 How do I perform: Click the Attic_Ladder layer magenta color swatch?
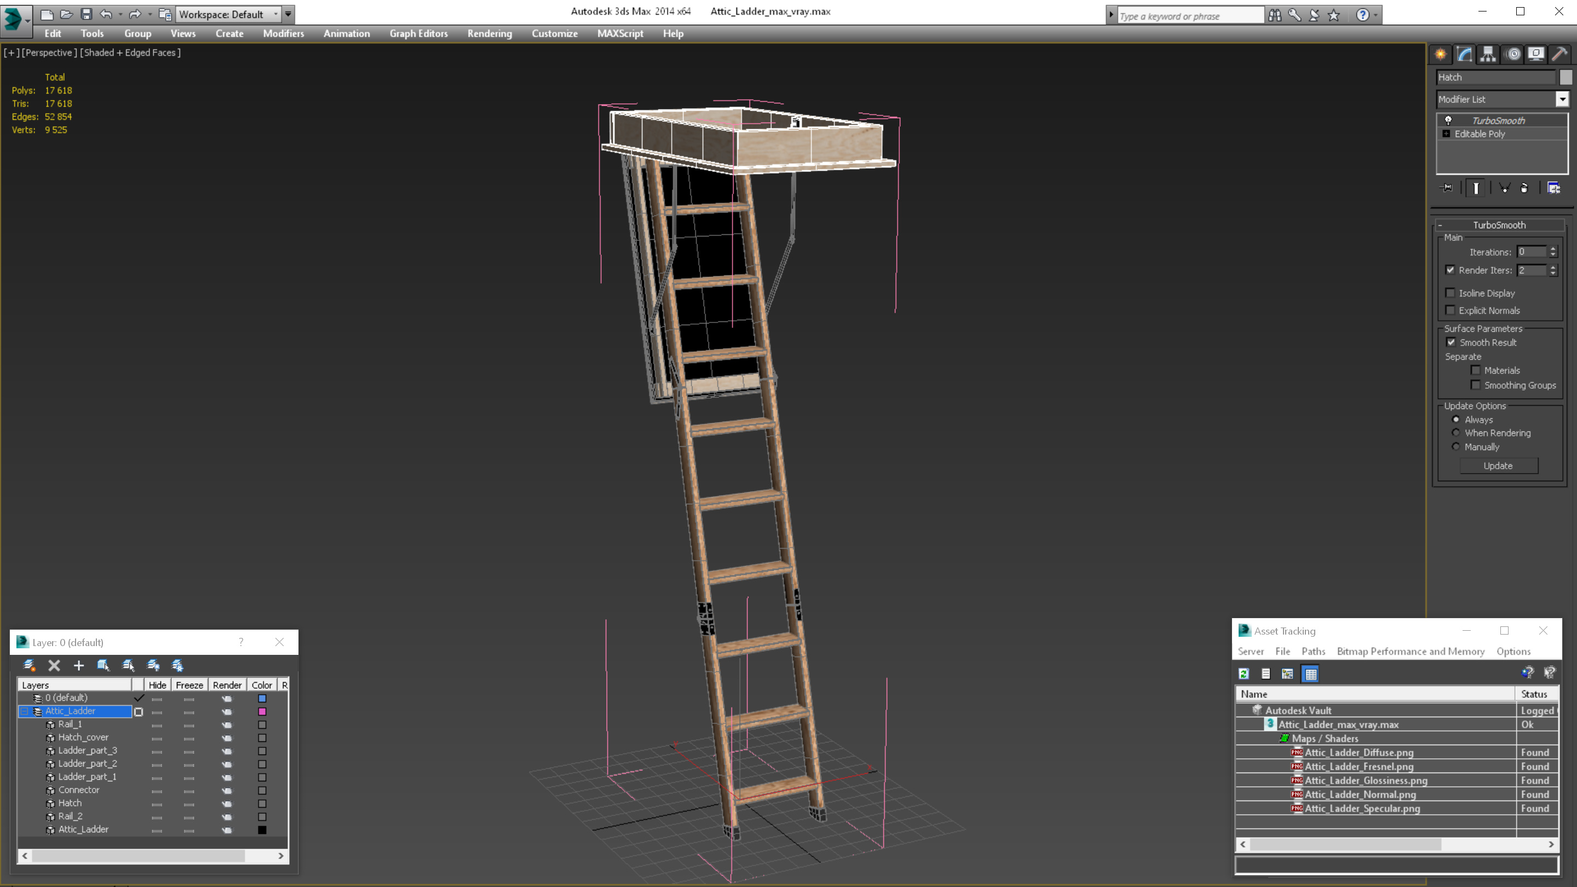(262, 711)
